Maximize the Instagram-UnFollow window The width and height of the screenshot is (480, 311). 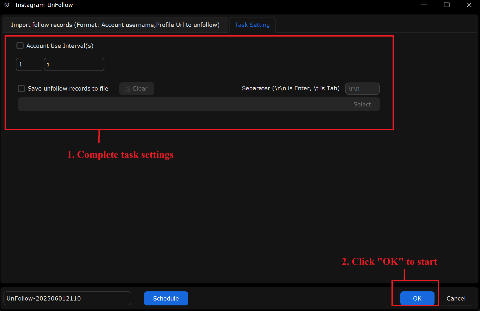pyautogui.click(x=447, y=5)
